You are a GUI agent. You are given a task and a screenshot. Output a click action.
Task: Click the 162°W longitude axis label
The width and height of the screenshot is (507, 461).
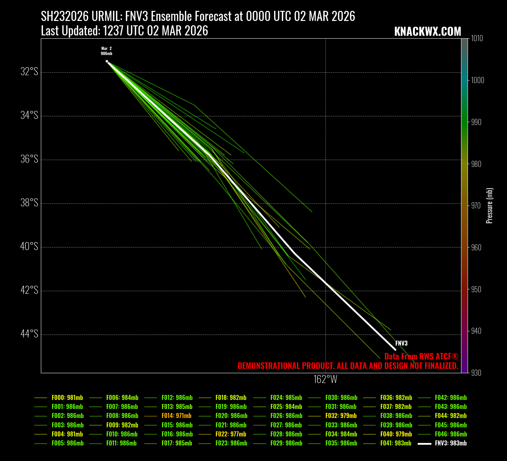click(x=325, y=379)
